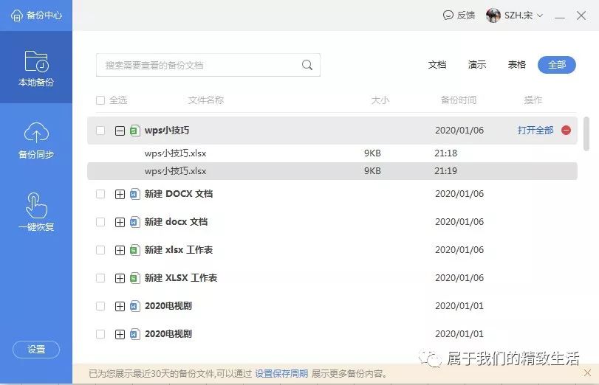Filter backups by 演示 tab
This screenshot has height=385, width=599.
coord(477,65)
